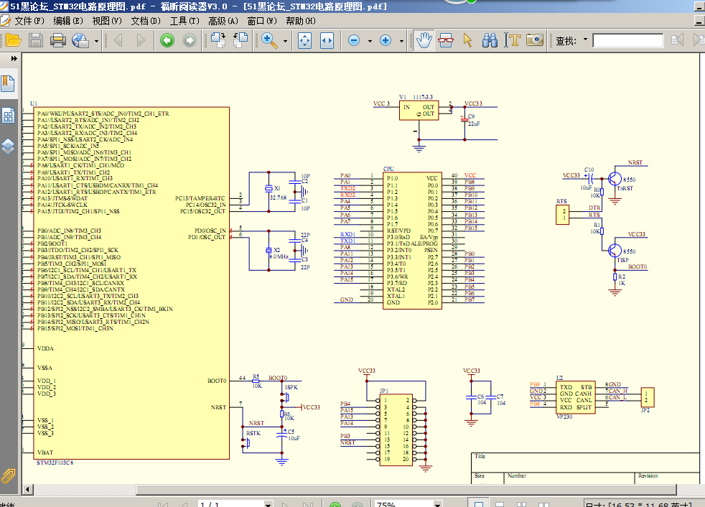Click the Fit Width button
The image size is (705, 507).
point(327,40)
